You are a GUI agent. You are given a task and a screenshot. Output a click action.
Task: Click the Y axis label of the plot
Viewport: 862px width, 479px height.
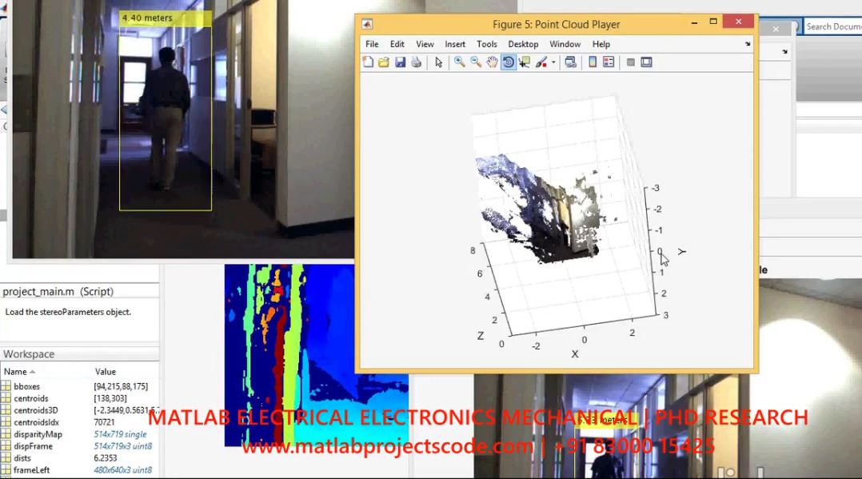coord(681,251)
